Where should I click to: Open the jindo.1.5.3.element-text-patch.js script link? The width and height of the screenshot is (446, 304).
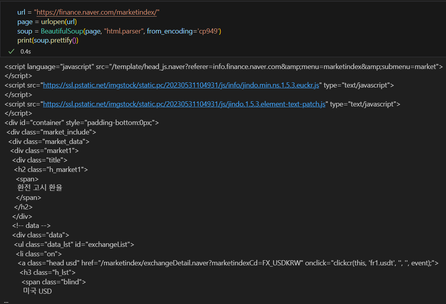click(x=184, y=104)
